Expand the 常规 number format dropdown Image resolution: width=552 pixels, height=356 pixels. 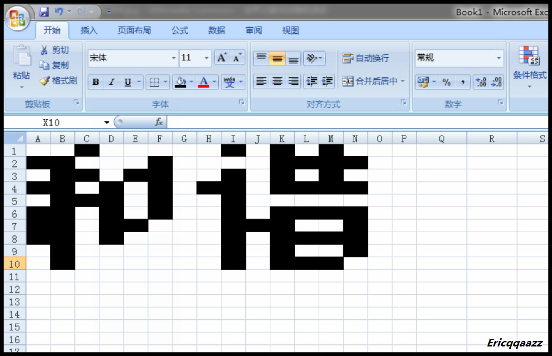[x=499, y=58]
